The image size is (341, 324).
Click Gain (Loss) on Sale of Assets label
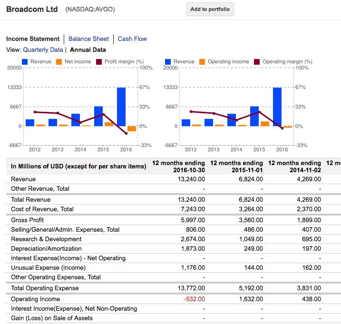click(x=52, y=318)
